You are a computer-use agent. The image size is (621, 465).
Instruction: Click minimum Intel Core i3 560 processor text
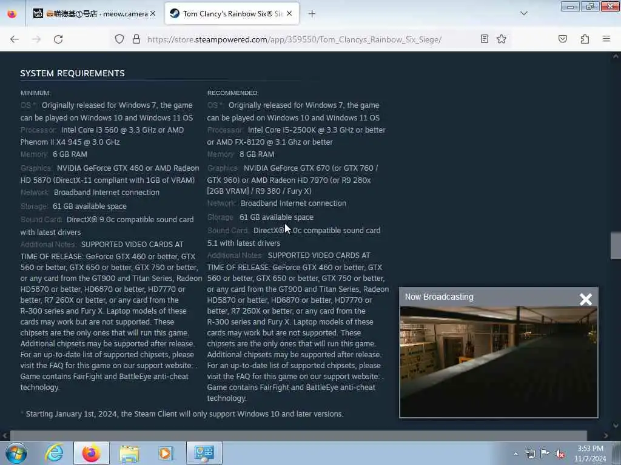pyautogui.click(x=102, y=136)
